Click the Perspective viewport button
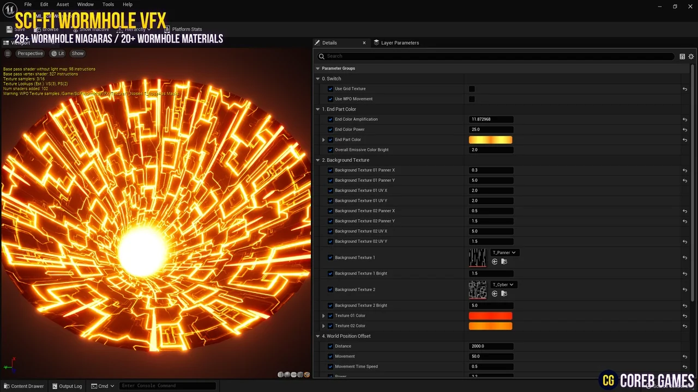The image size is (698, 392). click(30, 53)
